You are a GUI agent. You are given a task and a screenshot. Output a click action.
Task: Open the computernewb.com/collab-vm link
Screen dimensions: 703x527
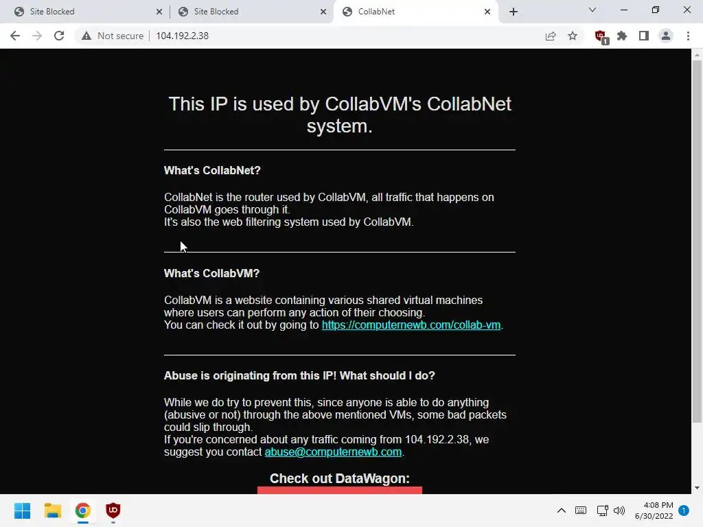411,325
